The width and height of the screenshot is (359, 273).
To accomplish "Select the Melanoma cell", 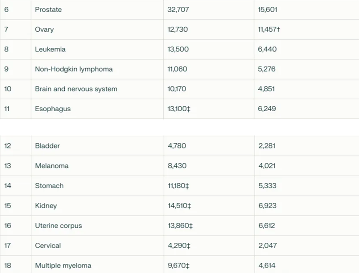I will pyautogui.click(x=52, y=166).
